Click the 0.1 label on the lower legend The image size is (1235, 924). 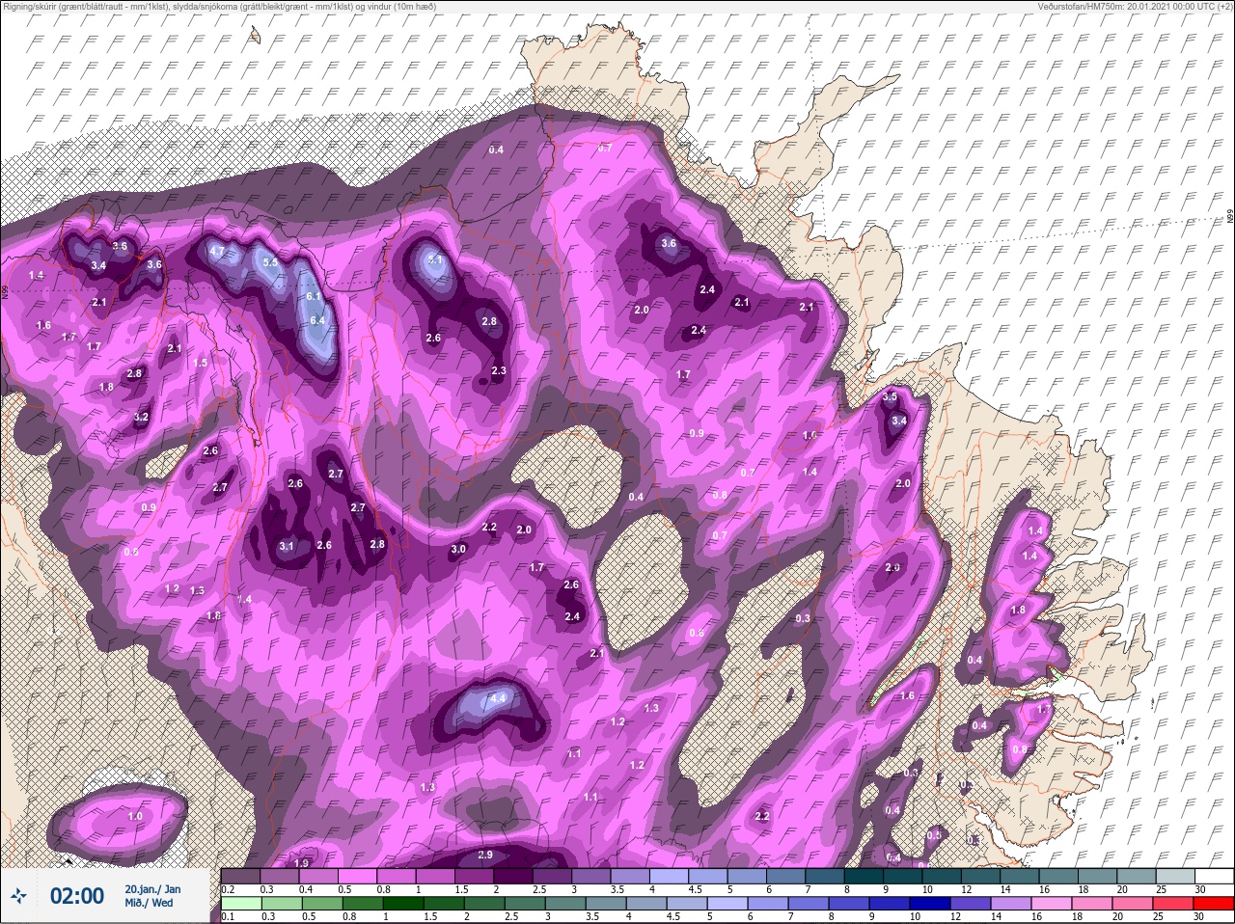point(229,916)
